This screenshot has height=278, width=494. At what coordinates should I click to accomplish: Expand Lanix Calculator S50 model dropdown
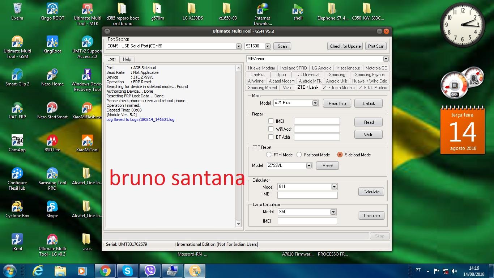333,212
